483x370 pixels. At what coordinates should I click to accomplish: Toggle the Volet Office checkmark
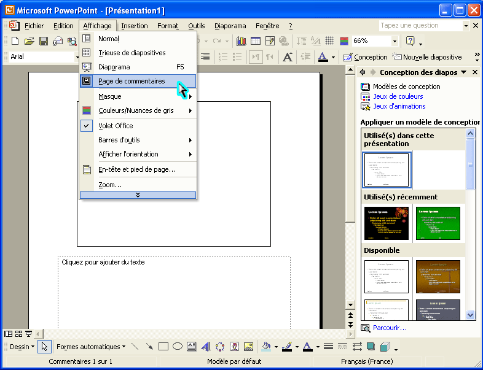tap(87, 126)
